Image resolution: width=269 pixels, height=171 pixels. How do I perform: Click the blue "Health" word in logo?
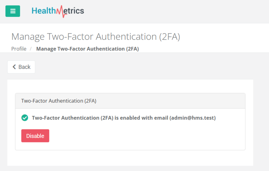click(x=44, y=11)
